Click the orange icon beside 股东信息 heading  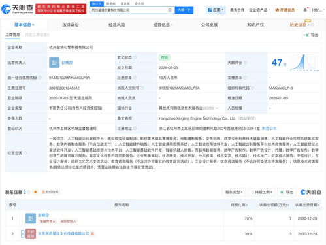click(35, 192)
